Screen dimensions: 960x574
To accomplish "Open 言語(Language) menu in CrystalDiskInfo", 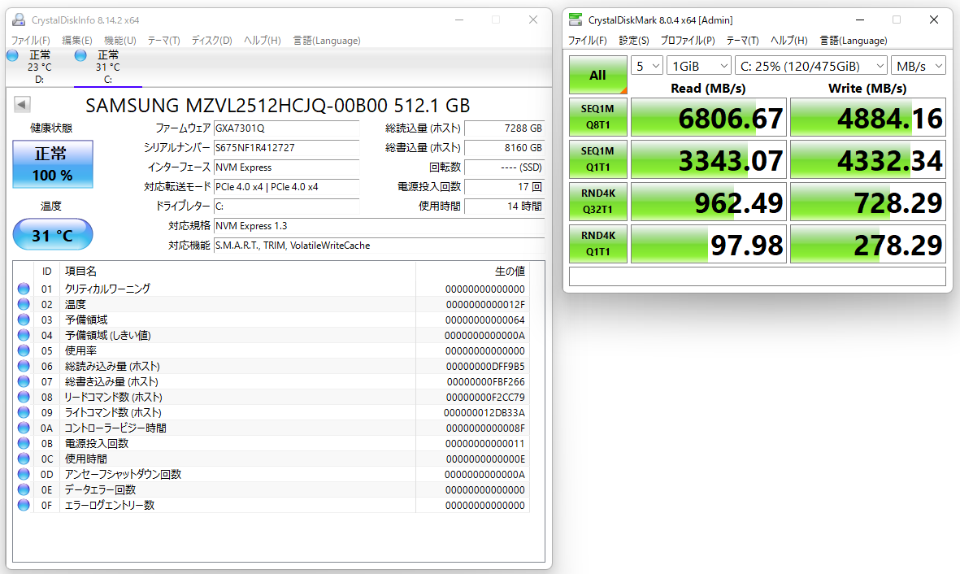I will point(326,41).
